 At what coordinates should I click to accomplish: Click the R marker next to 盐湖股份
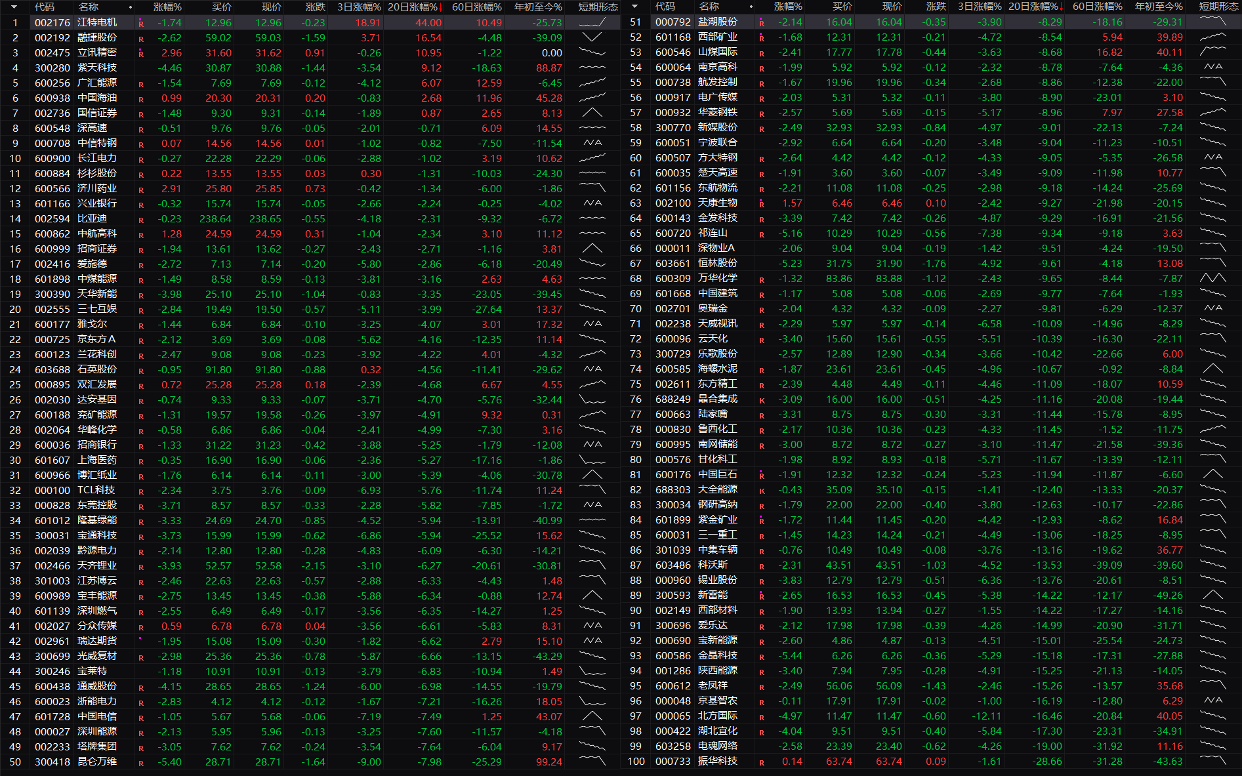762,23
